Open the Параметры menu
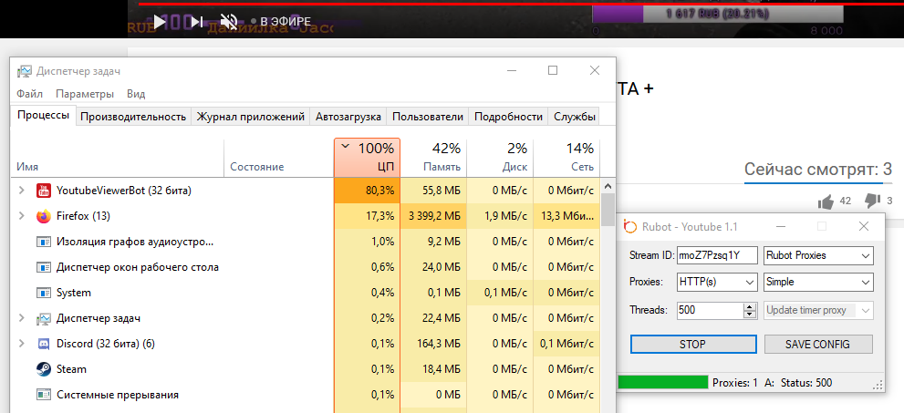 click(84, 94)
